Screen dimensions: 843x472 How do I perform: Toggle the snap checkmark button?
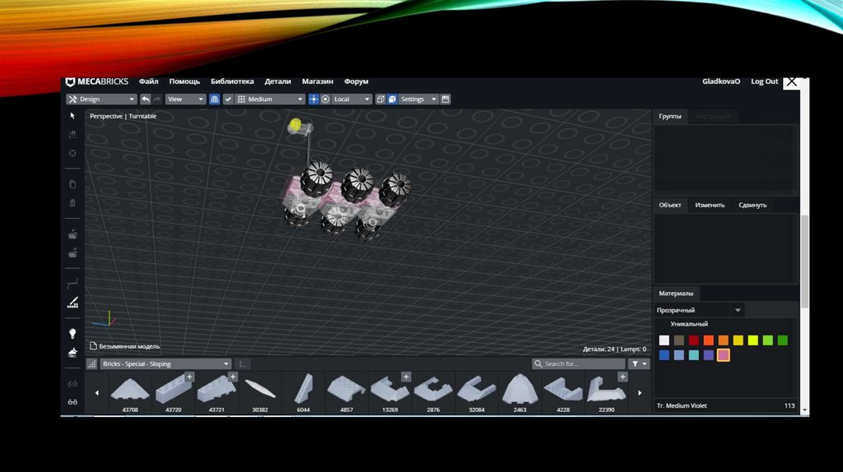229,99
